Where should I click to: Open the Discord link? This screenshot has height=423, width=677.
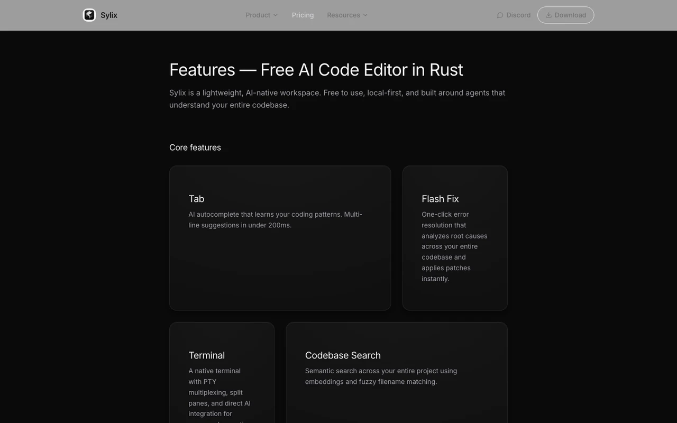point(514,15)
